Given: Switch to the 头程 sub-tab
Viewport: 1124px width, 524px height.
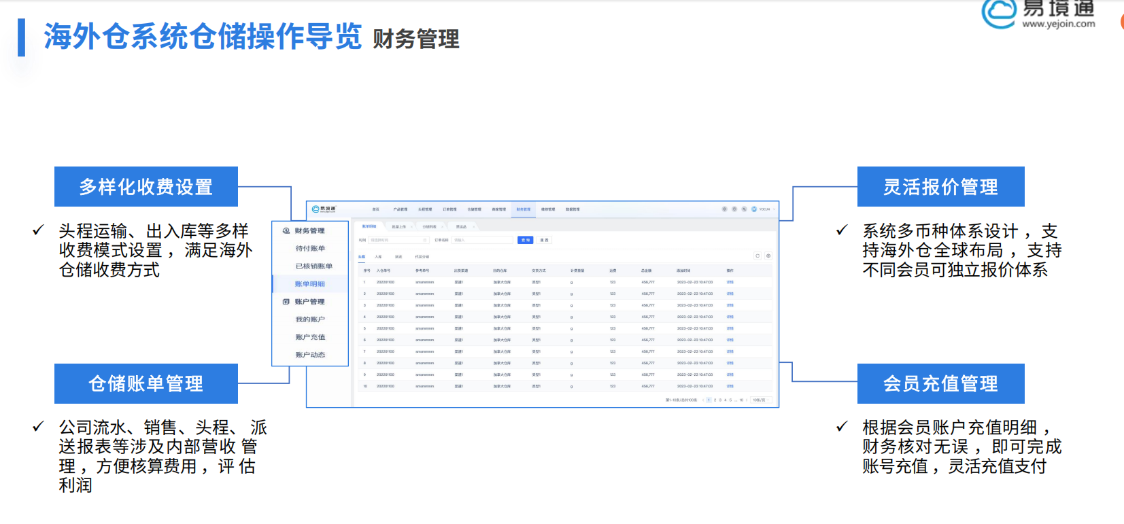Looking at the screenshot, I should tap(362, 257).
